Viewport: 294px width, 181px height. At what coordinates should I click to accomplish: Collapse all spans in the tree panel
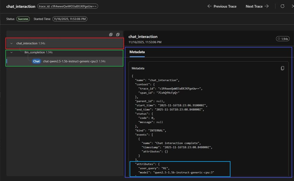point(118,34)
